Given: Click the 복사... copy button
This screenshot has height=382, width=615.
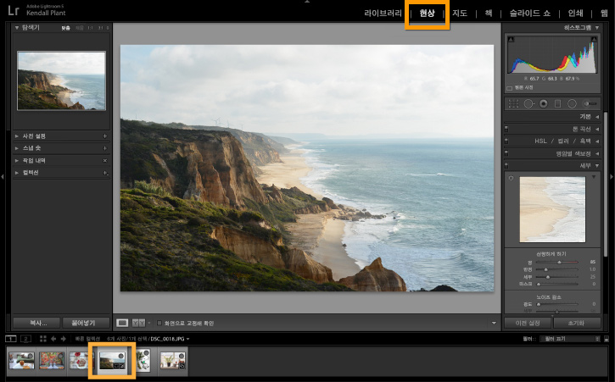Looking at the screenshot, I should coord(36,323).
